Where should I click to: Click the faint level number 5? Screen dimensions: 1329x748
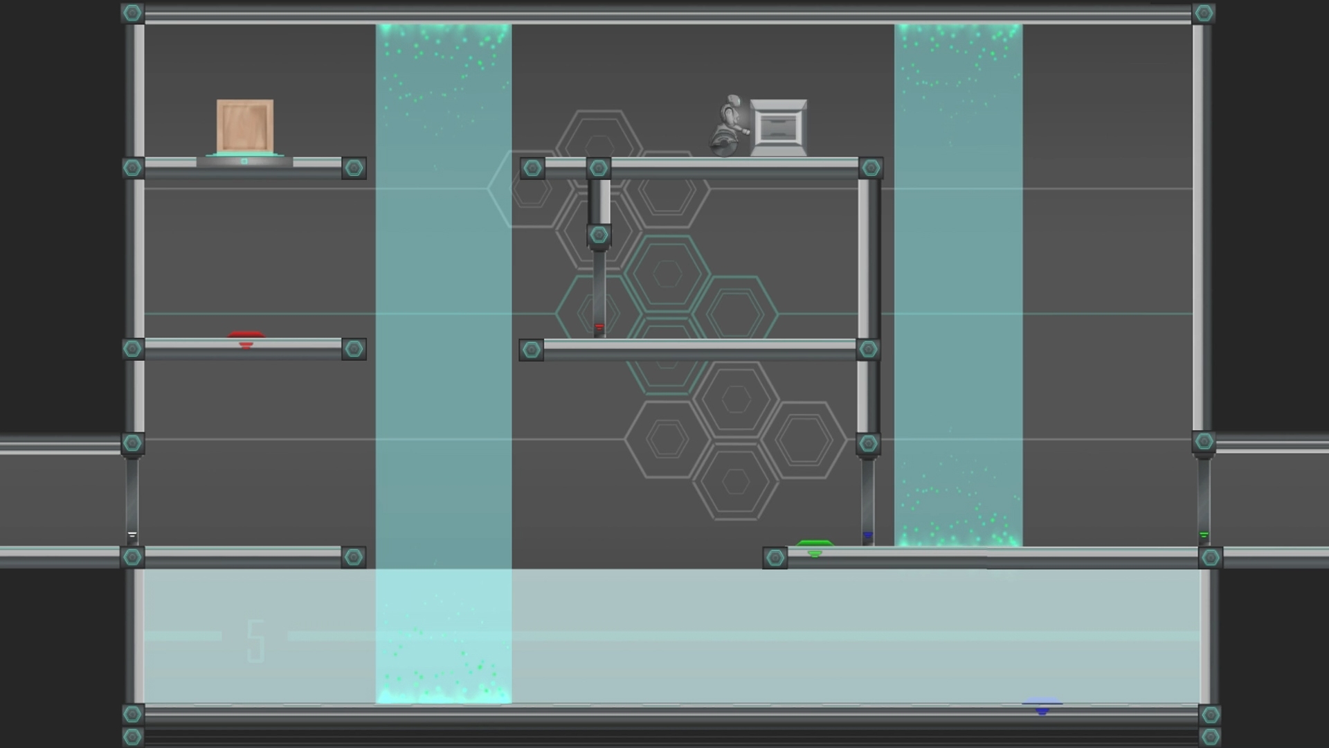click(255, 641)
